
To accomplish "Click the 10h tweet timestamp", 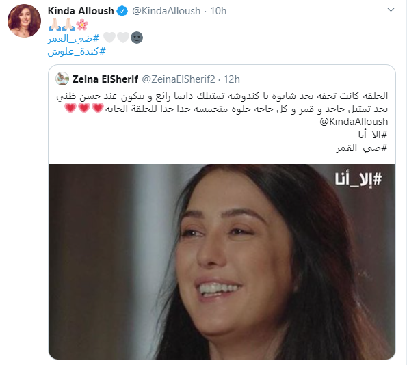I will pos(218,11).
